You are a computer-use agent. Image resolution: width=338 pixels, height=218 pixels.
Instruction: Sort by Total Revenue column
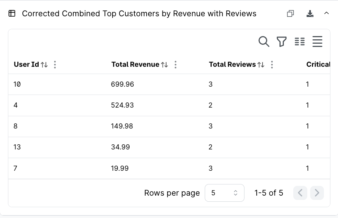pos(164,65)
